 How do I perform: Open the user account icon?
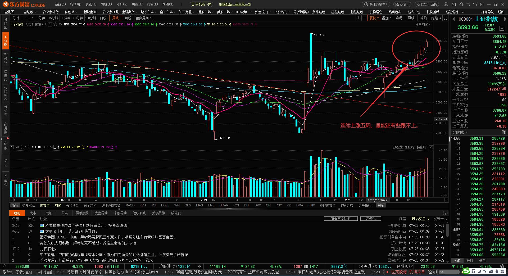(446, 4)
